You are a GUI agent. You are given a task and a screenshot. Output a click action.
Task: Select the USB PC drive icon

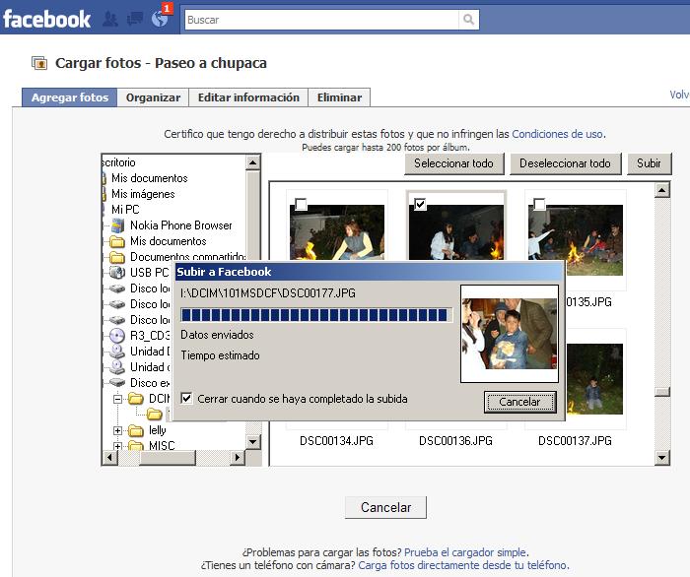click(116, 273)
